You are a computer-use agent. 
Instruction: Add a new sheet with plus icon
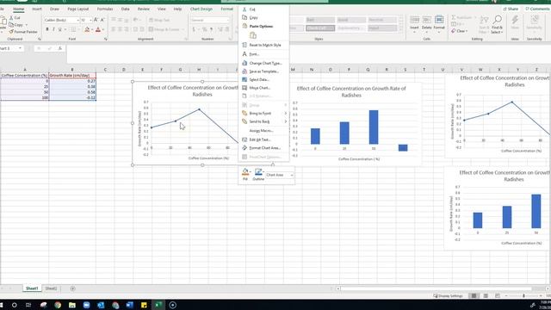click(72, 288)
